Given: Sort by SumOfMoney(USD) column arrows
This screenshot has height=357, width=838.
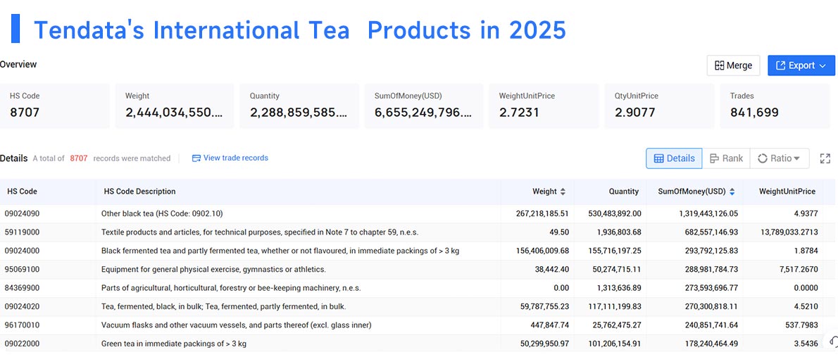Looking at the screenshot, I should click(x=732, y=192).
